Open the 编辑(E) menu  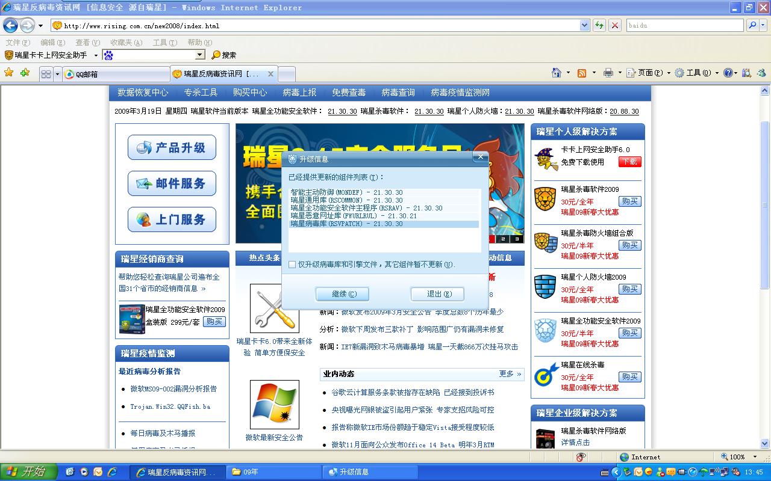(52, 43)
